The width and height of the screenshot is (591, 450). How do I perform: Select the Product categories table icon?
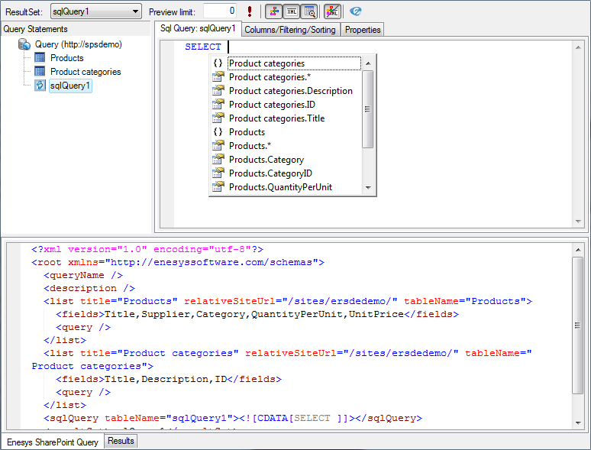pos(40,72)
